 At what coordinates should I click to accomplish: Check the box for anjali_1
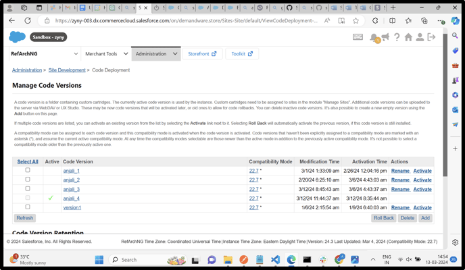pos(28,171)
